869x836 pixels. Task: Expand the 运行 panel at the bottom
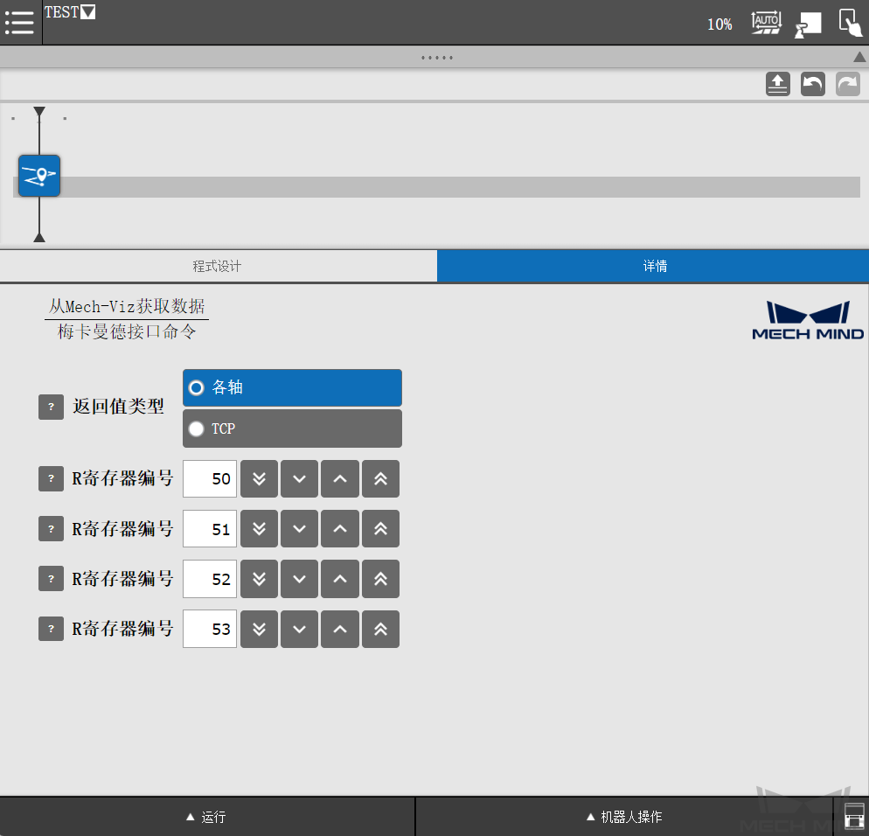(207, 816)
